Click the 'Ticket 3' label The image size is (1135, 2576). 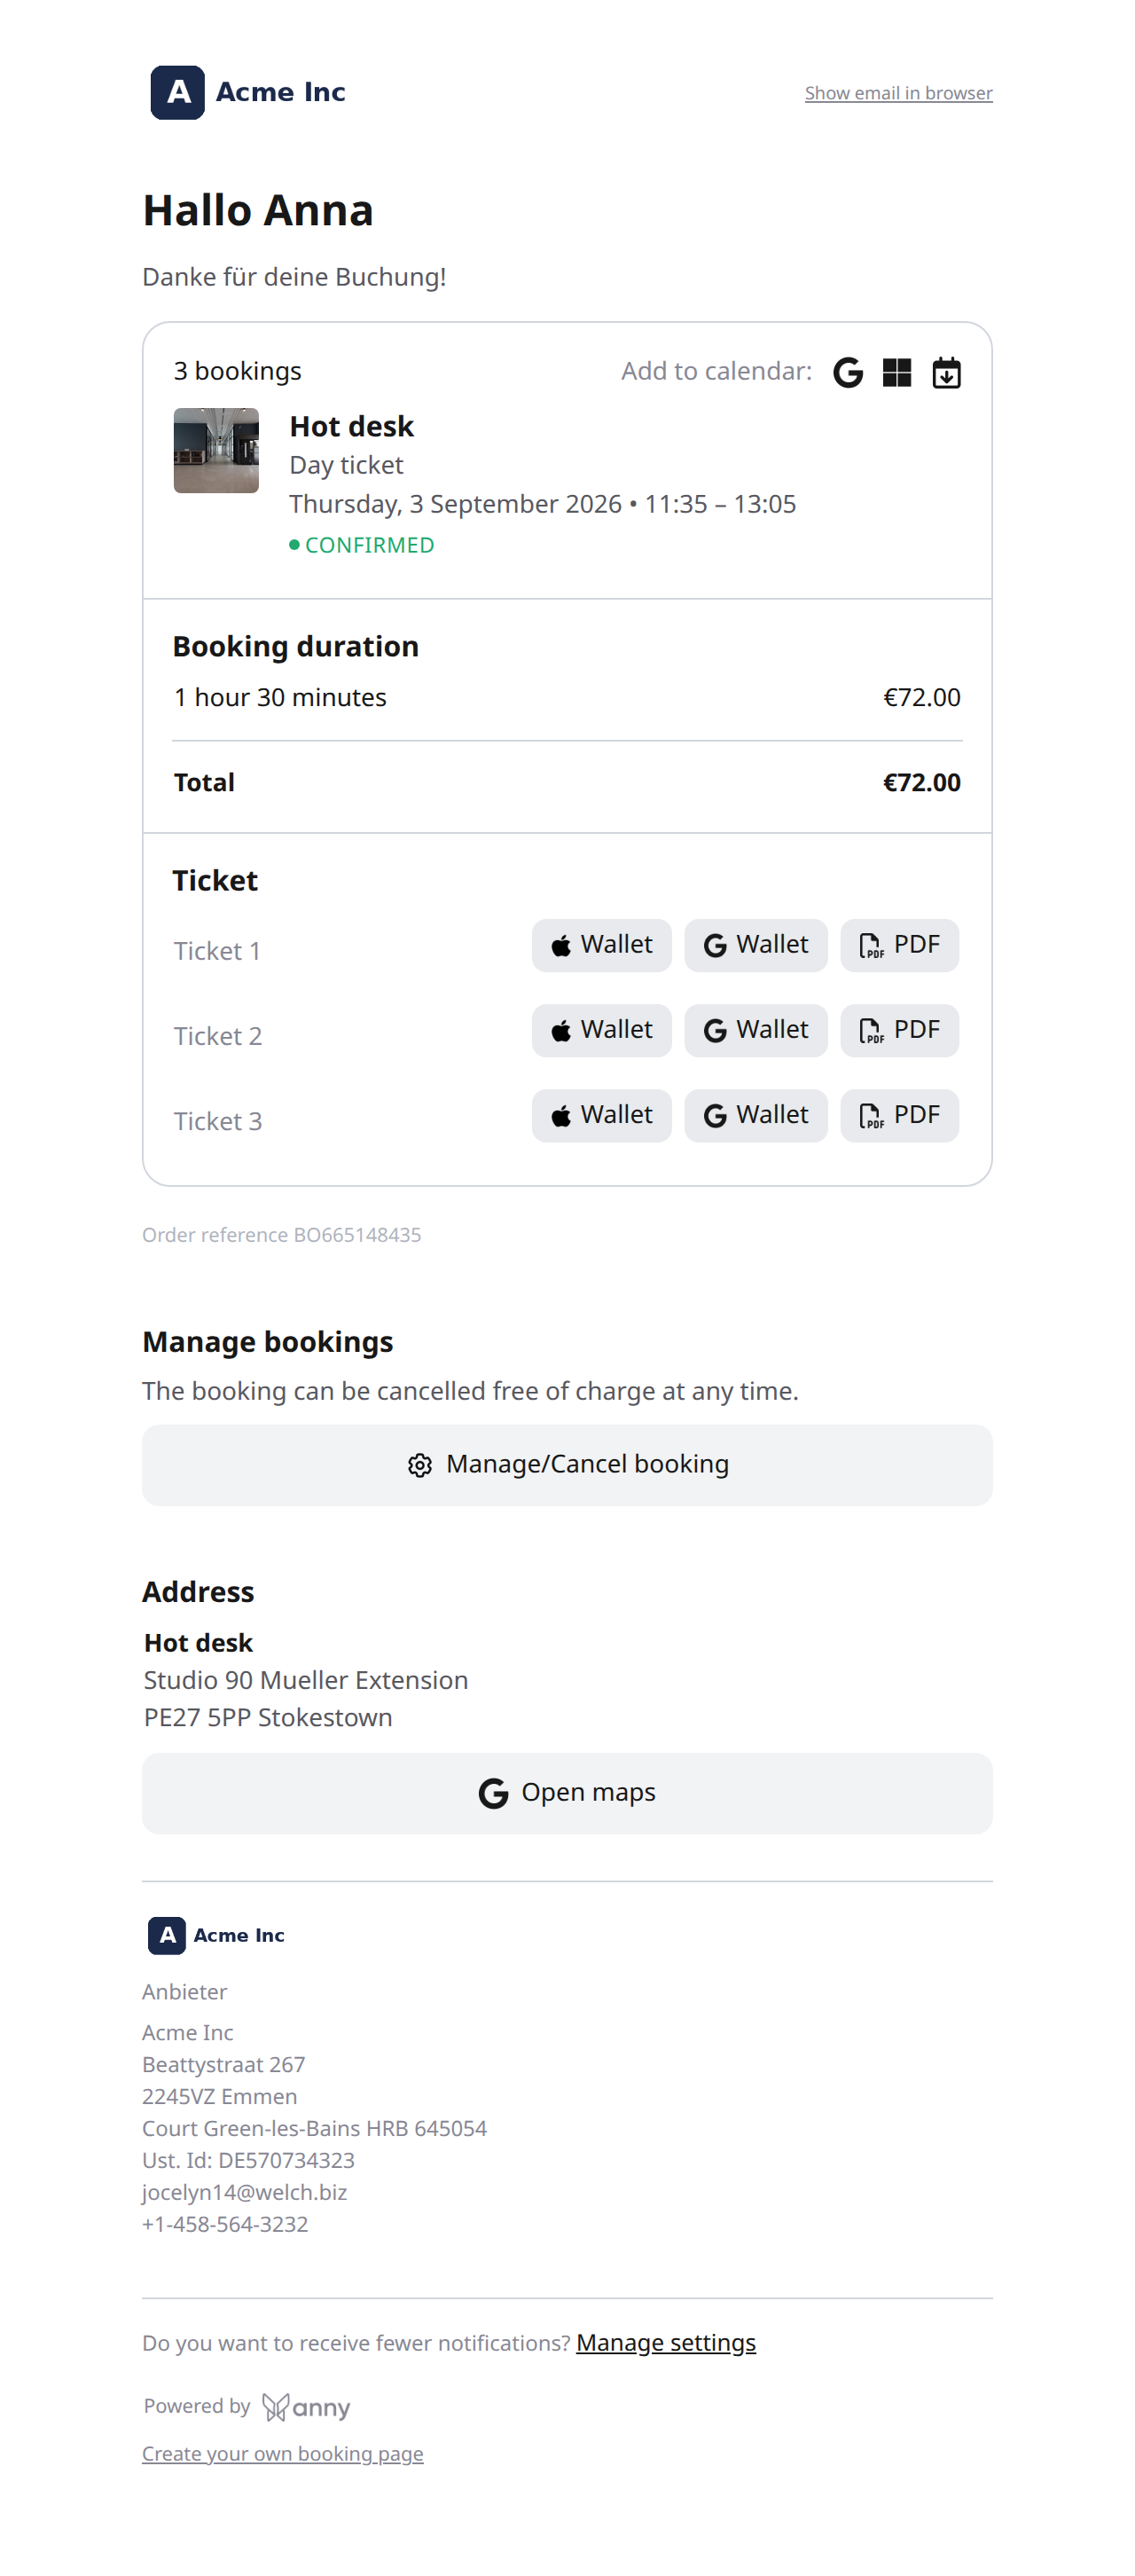pyautogui.click(x=218, y=1121)
